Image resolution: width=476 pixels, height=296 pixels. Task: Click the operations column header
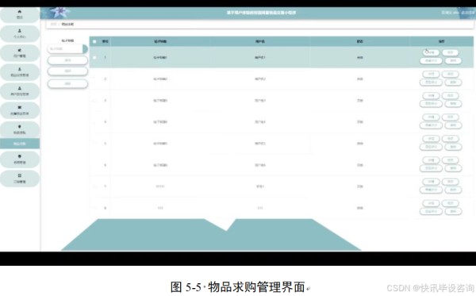pyautogui.click(x=442, y=41)
